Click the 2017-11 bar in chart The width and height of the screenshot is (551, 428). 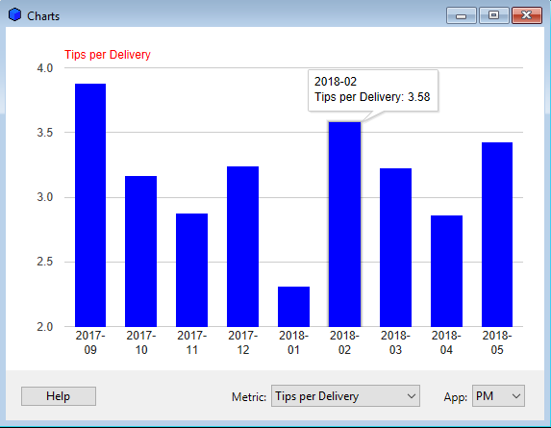click(x=192, y=270)
